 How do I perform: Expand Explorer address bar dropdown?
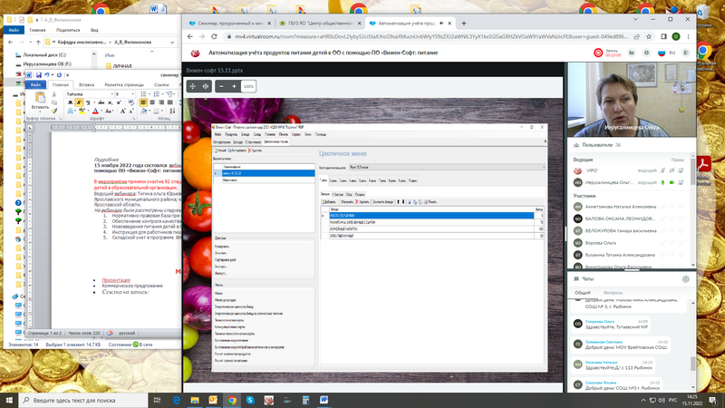(x=172, y=42)
